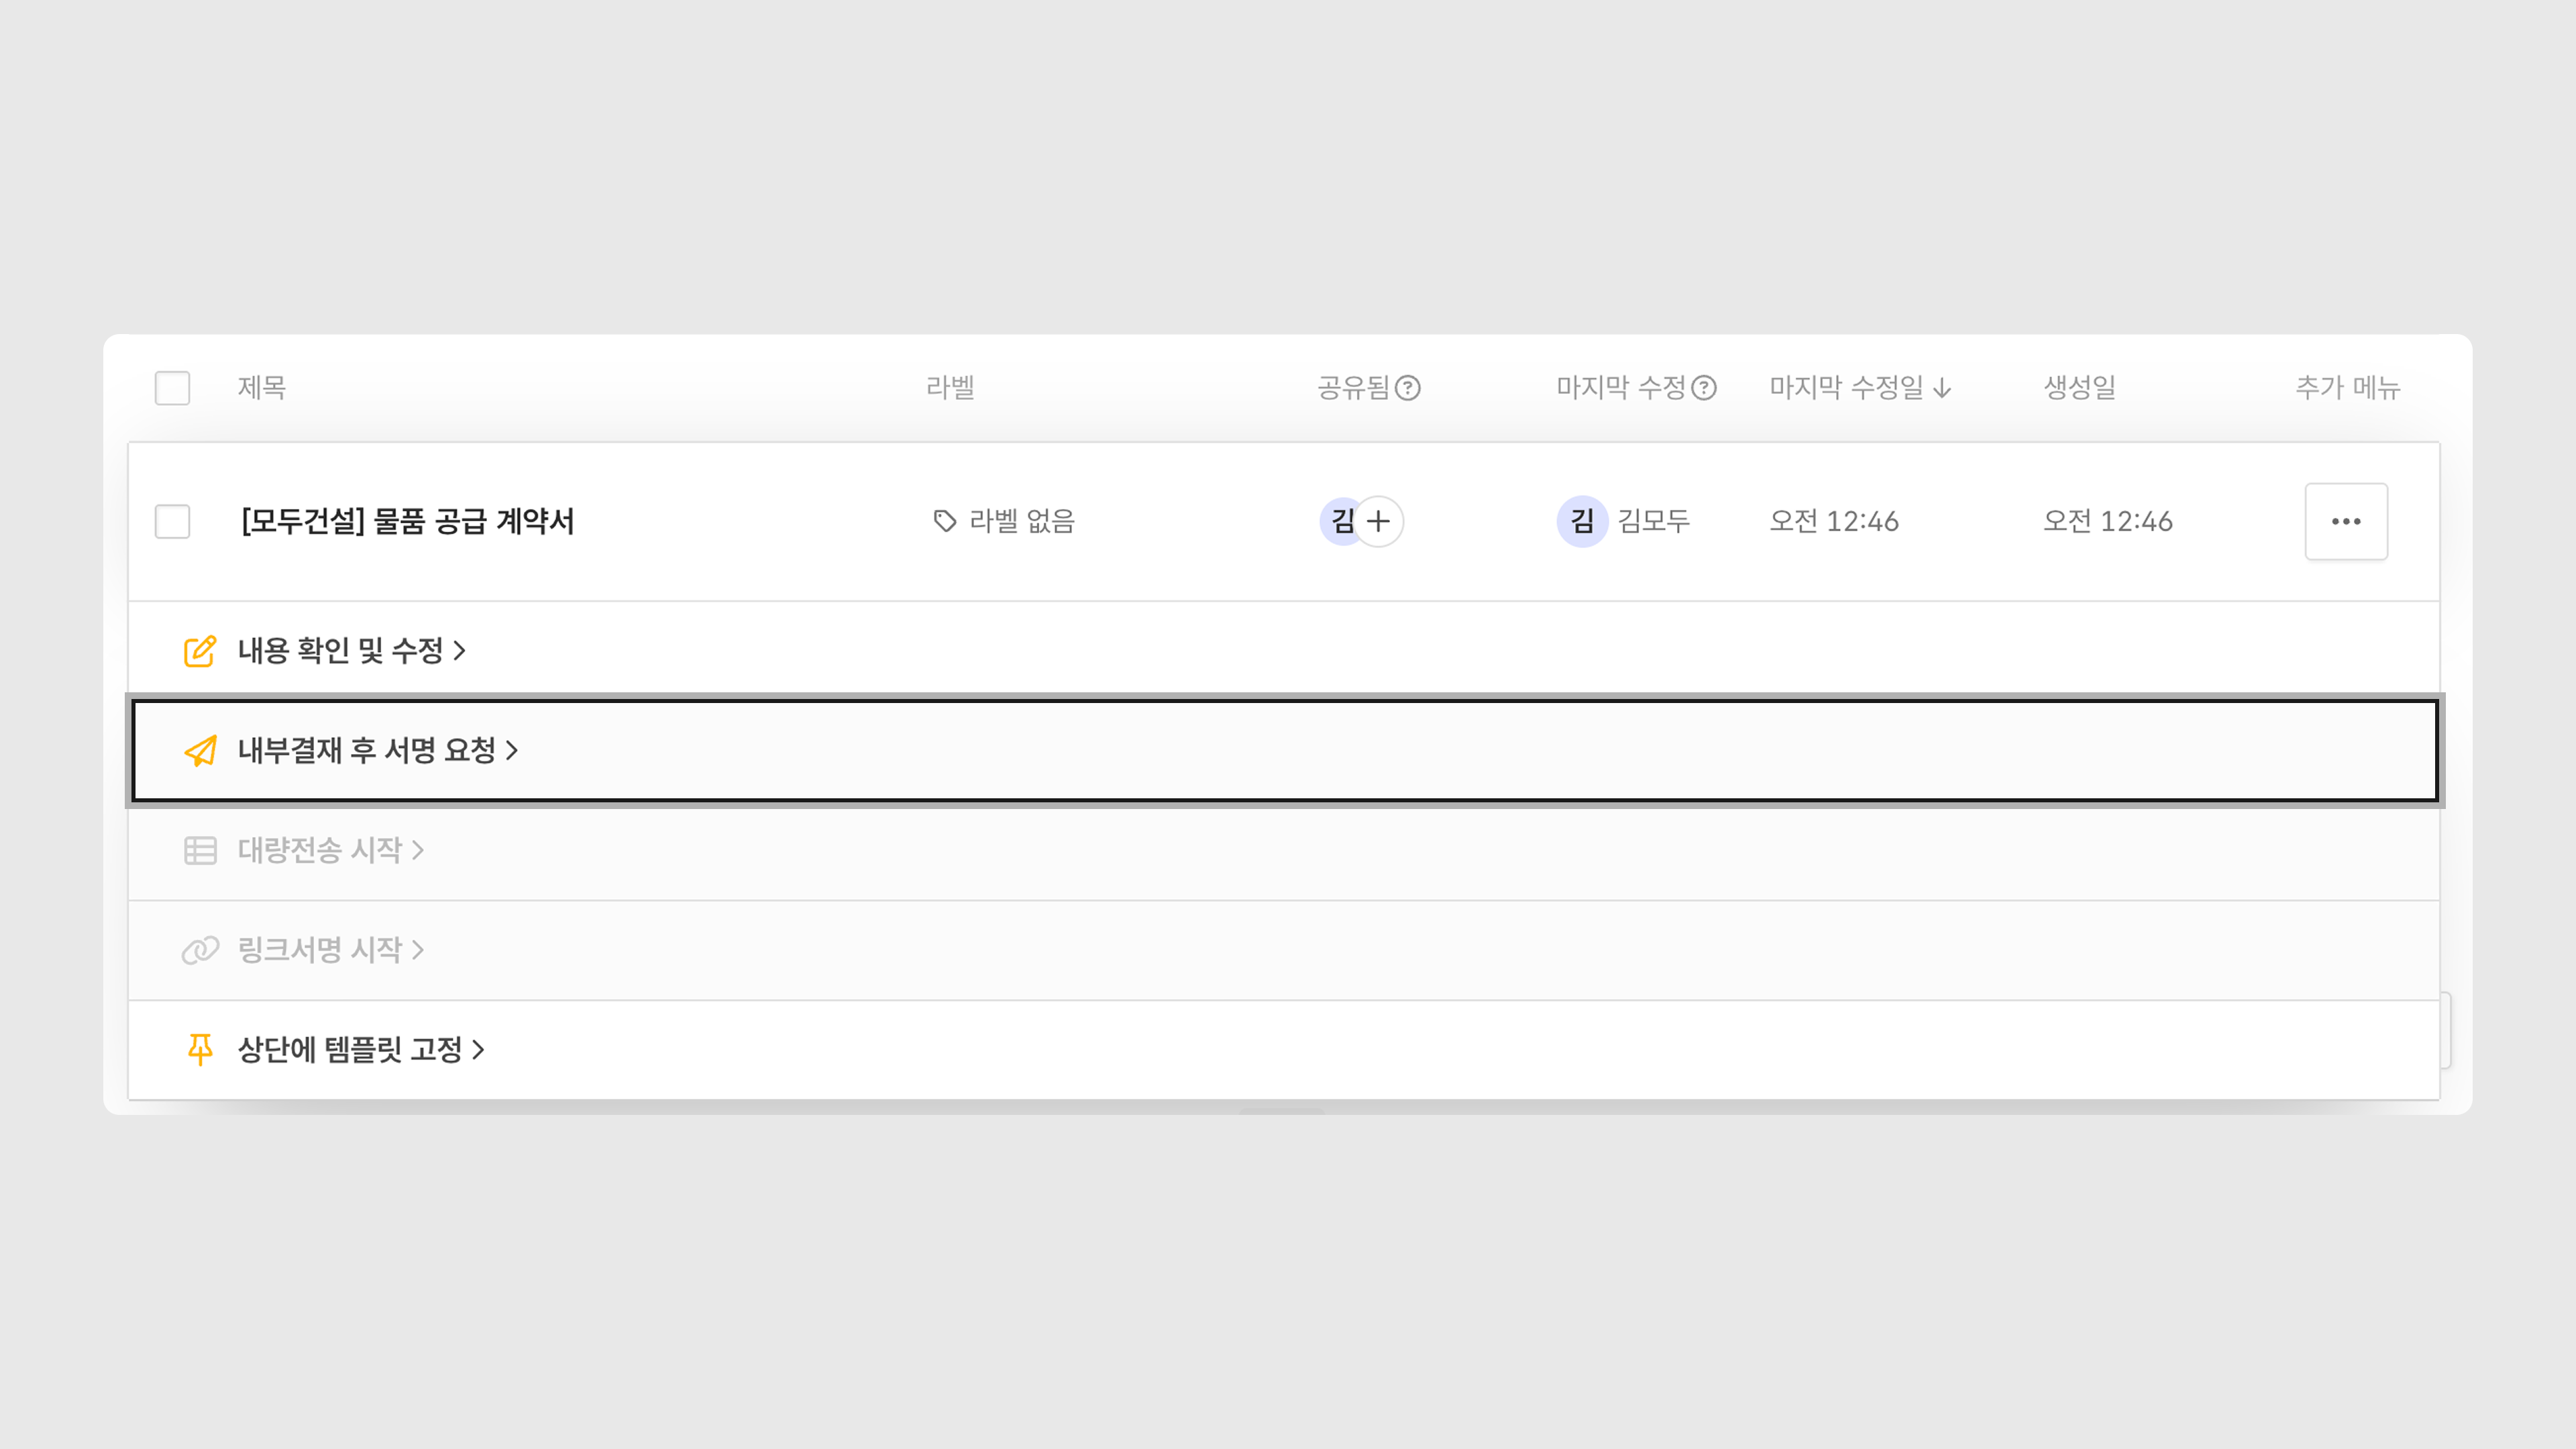The width and height of the screenshot is (2576, 1449).
Task: Select 내부결재 후 서명 요청 menu item
Action: tap(367, 751)
